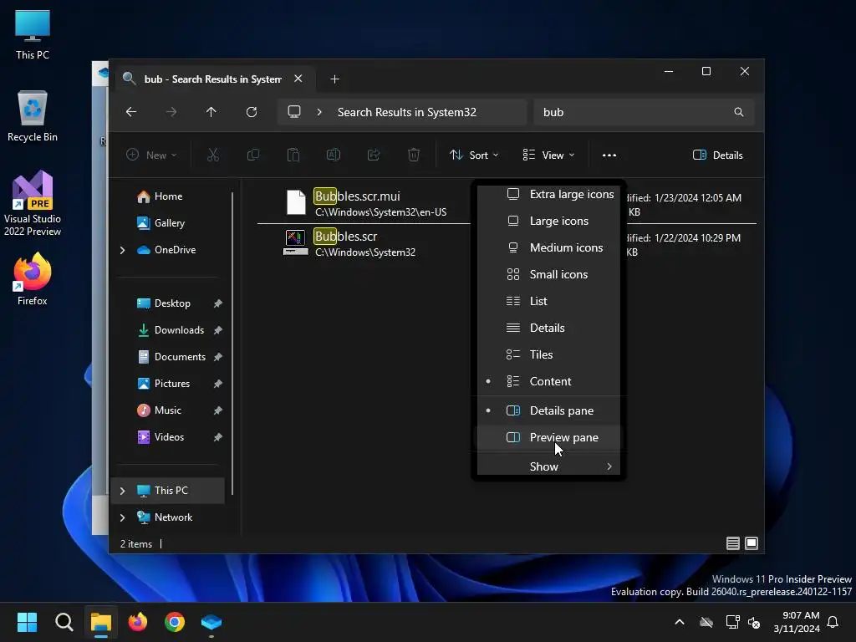Viewport: 856px width, 642px height.
Task: Open Visual Studio 2022 Preview desktop shortcut
Action: coord(33,203)
